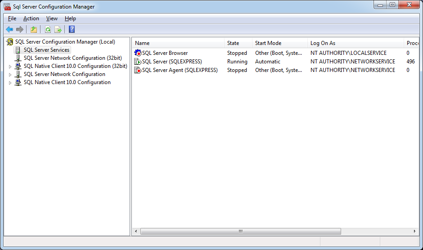Viewport: 423px width, 250px height.
Task: Maximize the Configuration Manager window
Action: click(x=392, y=4)
